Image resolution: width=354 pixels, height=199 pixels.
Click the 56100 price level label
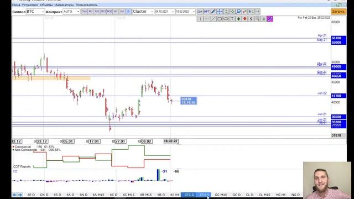pos(339,38)
